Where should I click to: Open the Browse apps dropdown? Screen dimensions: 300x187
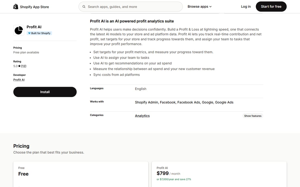point(199,6)
